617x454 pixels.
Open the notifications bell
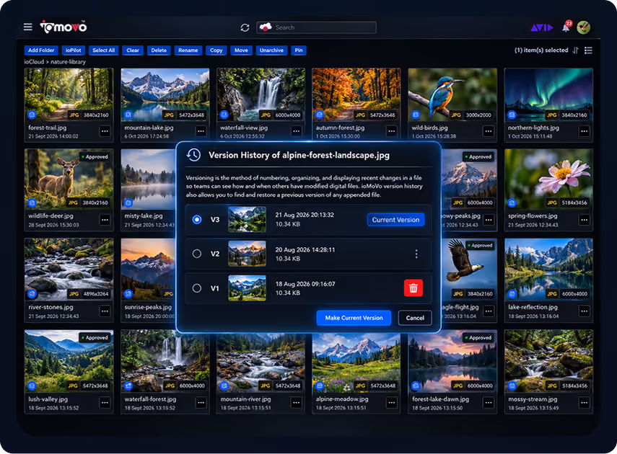tap(566, 27)
